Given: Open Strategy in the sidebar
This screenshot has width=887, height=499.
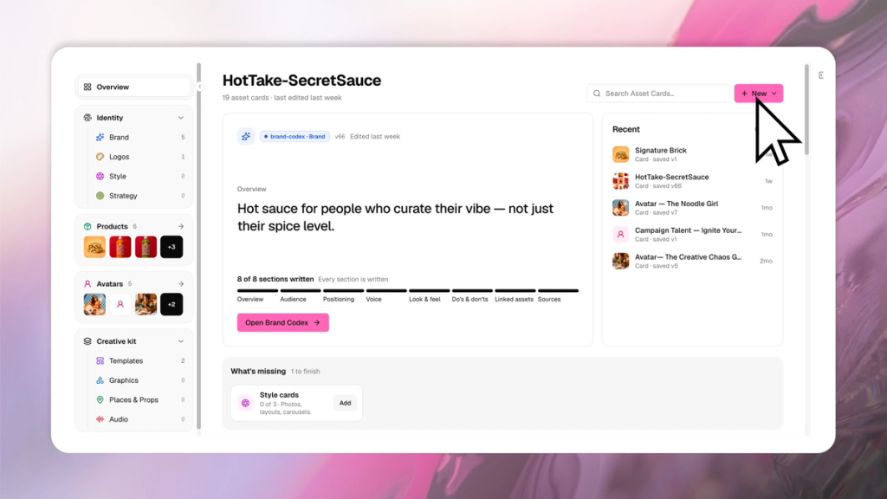Looking at the screenshot, I should (x=139, y=196).
